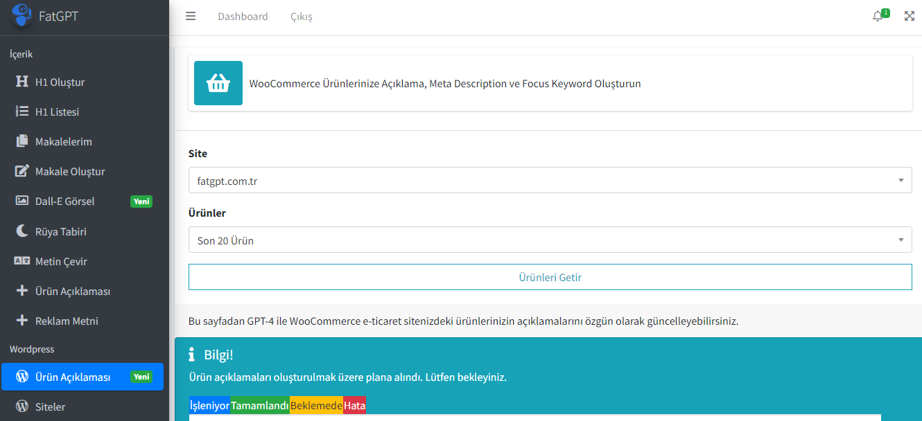Viewport: 922px width, 421px height.
Task: Toggle the hamburger sidebar menu icon
Action: pyautogui.click(x=191, y=17)
